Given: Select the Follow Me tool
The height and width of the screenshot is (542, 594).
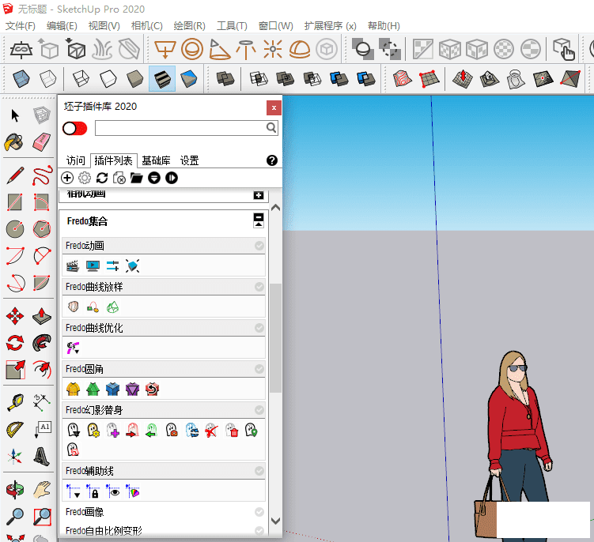Looking at the screenshot, I should coord(42,343).
